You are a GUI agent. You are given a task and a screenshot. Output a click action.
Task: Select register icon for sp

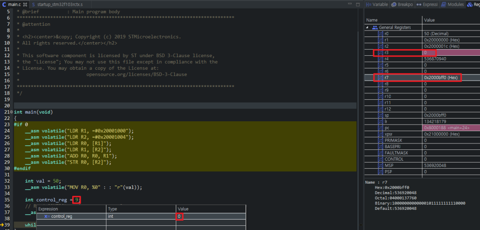click(381, 115)
